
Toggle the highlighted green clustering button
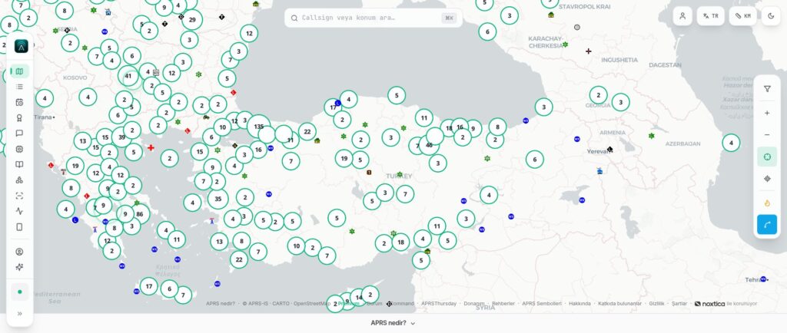pyautogui.click(x=767, y=157)
